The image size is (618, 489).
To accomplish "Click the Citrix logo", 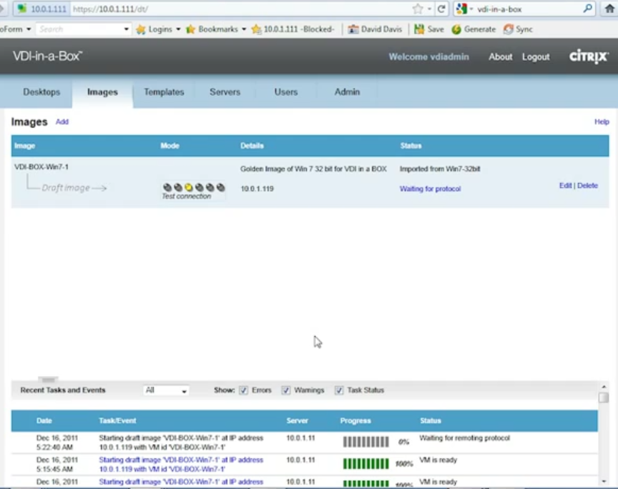I will 589,56.
